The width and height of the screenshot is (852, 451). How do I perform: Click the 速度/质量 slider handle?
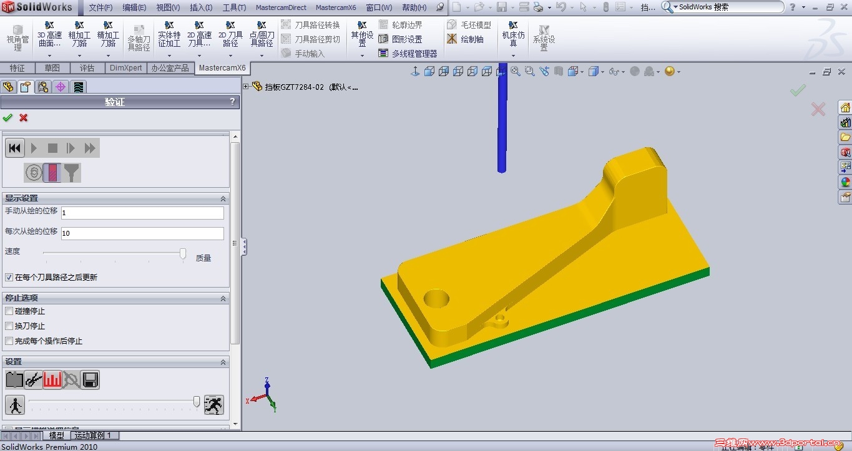pos(183,253)
